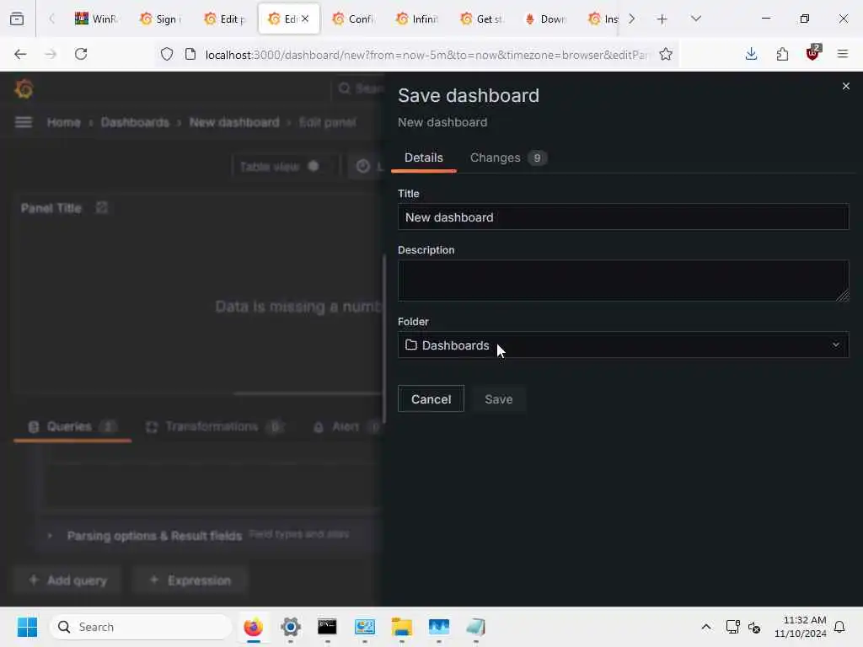The image size is (863, 647).
Task: Open the Firefox View icon
Action: click(17, 19)
